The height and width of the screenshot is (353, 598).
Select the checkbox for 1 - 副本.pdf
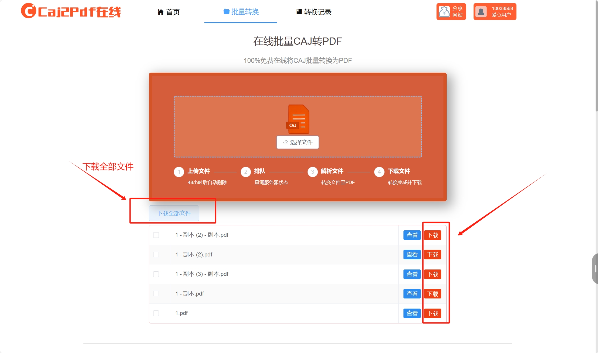click(x=156, y=294)
